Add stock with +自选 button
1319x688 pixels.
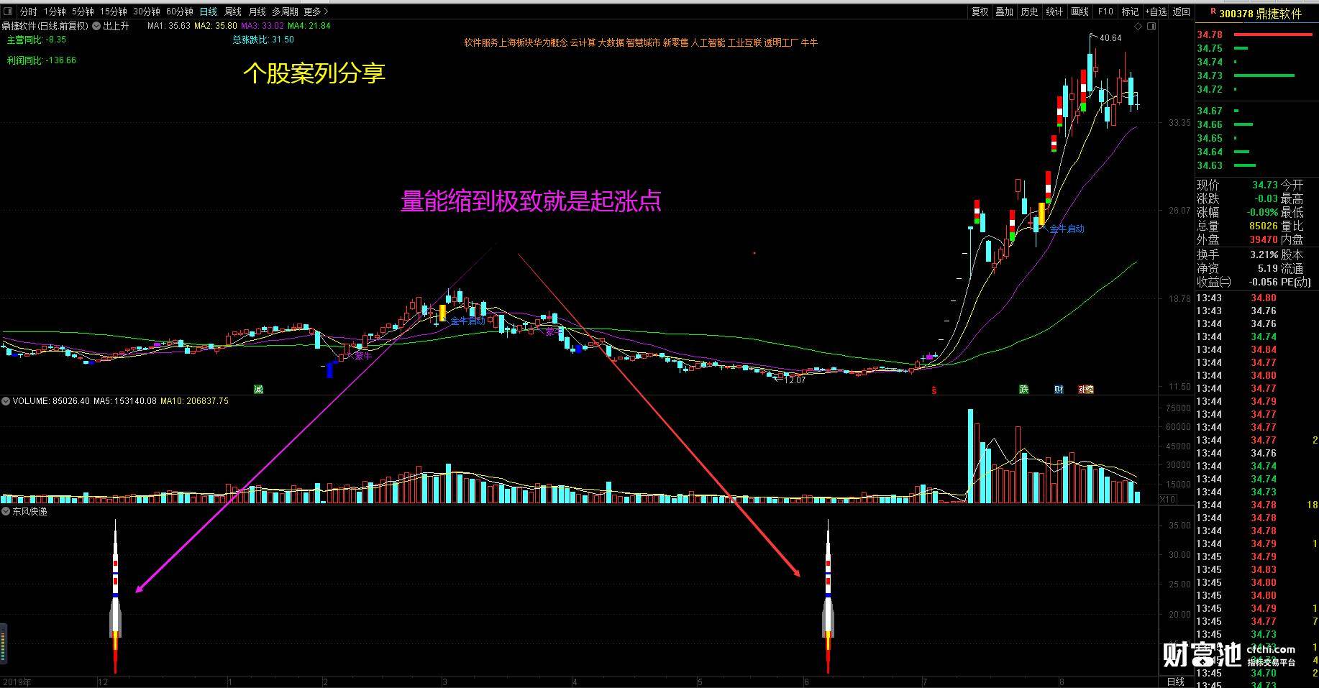(x=1156, y=12)
